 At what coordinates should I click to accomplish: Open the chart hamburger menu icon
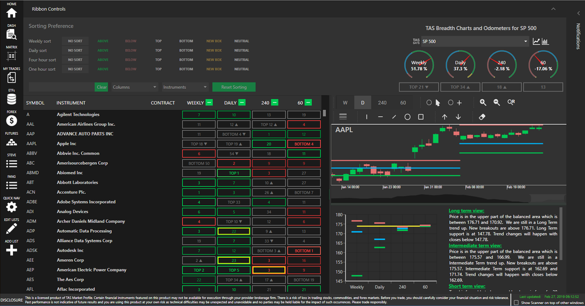point(343,117)
